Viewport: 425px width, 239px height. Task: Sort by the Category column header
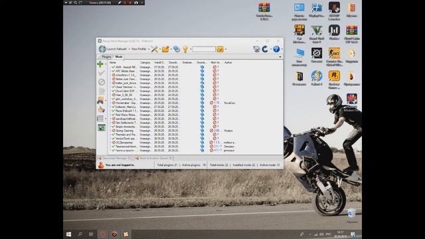tap(145, 62)
